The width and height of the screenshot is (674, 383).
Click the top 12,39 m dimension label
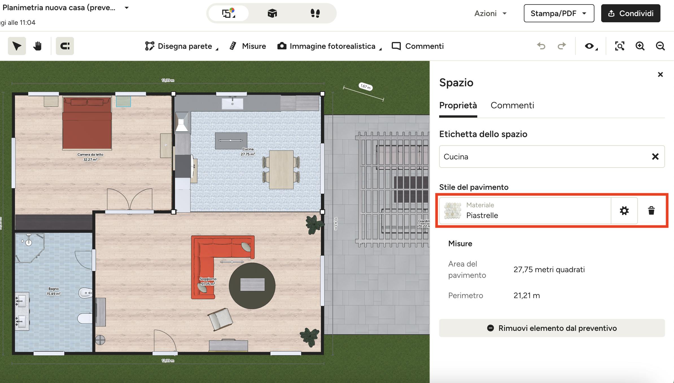point(168,80)
